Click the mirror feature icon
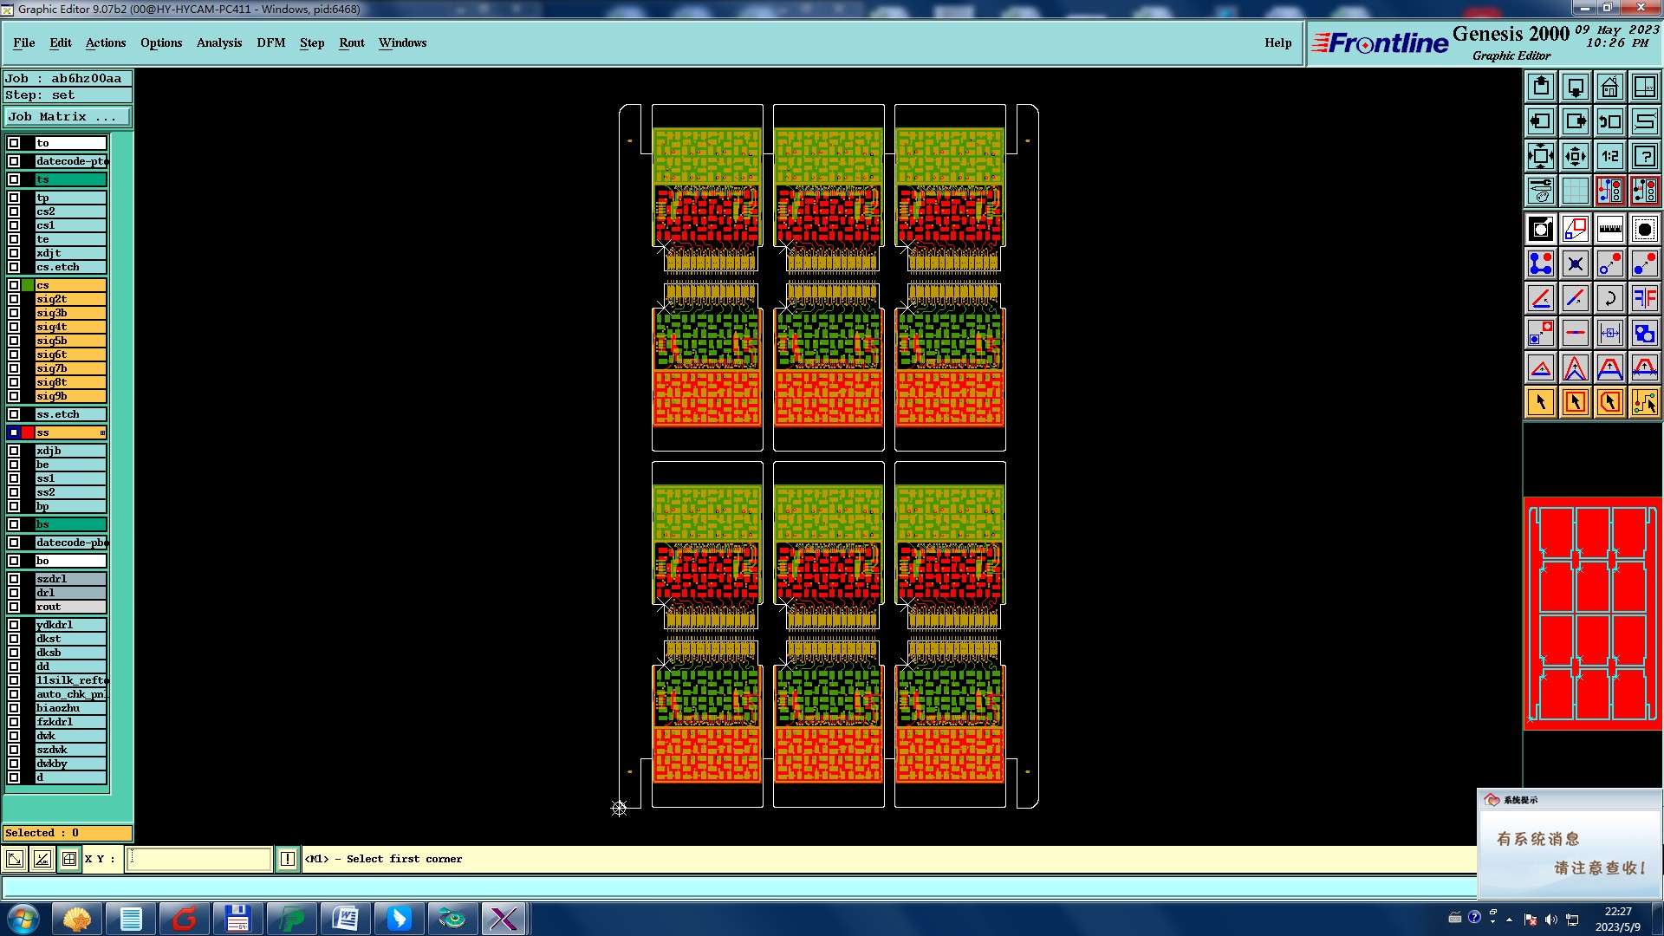 click(1644, 298)
